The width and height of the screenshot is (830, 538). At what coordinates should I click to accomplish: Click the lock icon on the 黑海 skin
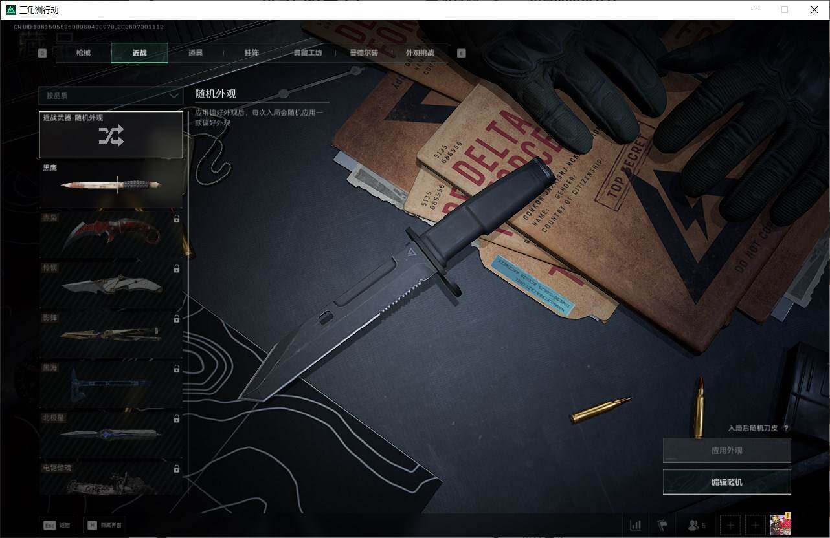point(177,369)
